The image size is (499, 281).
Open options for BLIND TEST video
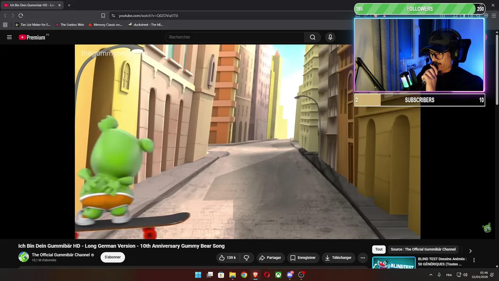tap(474, 260)
